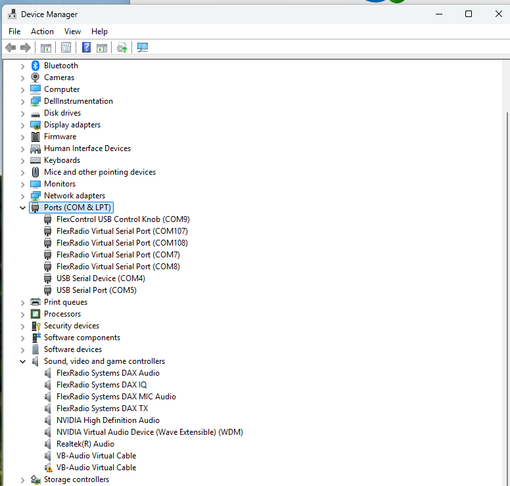
Task: Click the Display adapters icon
Action: [x=35, y=125]
